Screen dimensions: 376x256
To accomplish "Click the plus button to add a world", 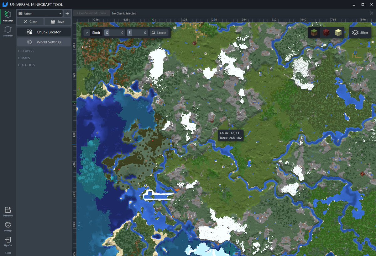I will (67, 14).
